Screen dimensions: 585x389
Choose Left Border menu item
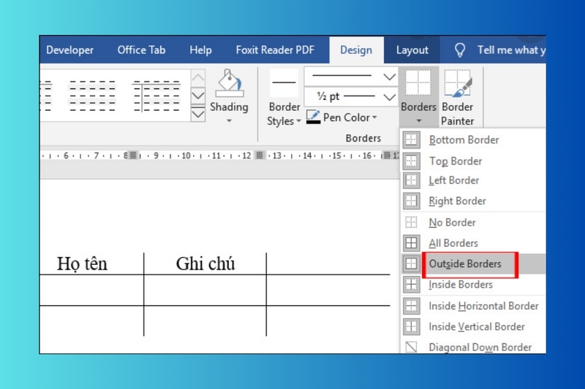pos(473,180)
